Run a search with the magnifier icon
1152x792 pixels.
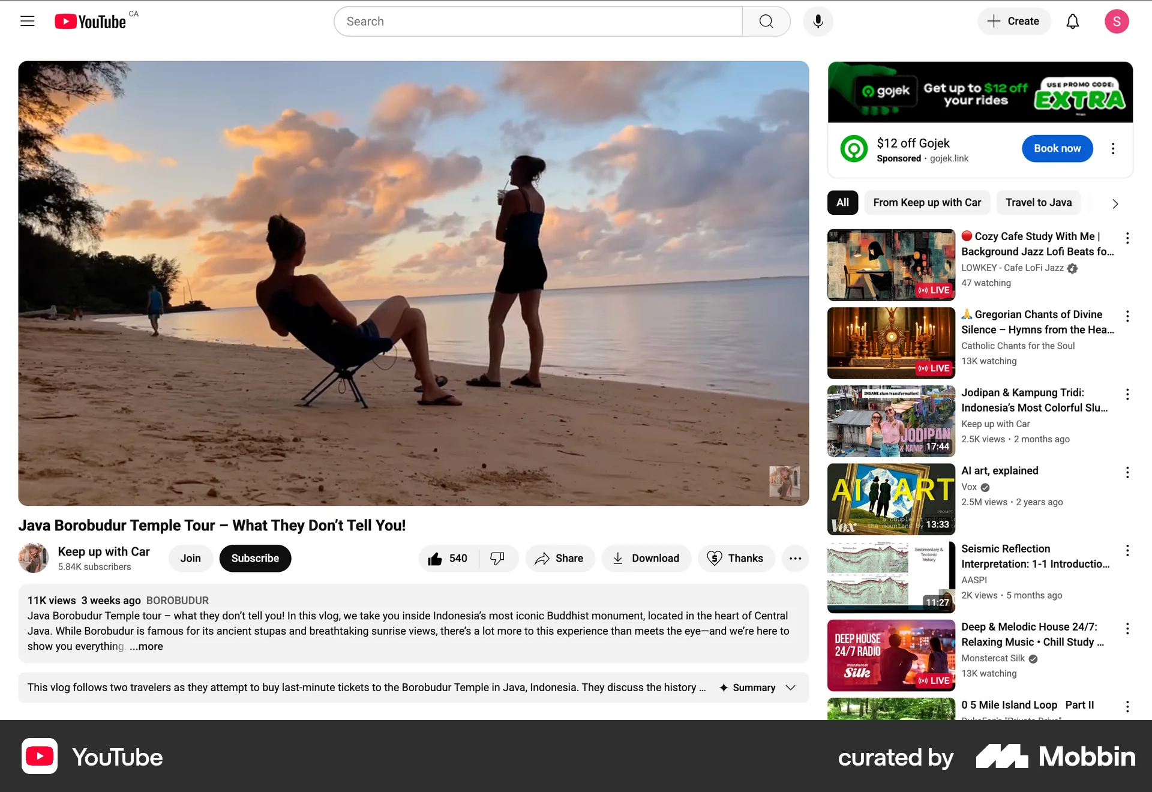(766, 21)
